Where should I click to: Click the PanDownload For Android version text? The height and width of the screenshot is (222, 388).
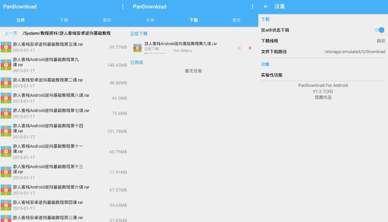(x=323, y=85)
